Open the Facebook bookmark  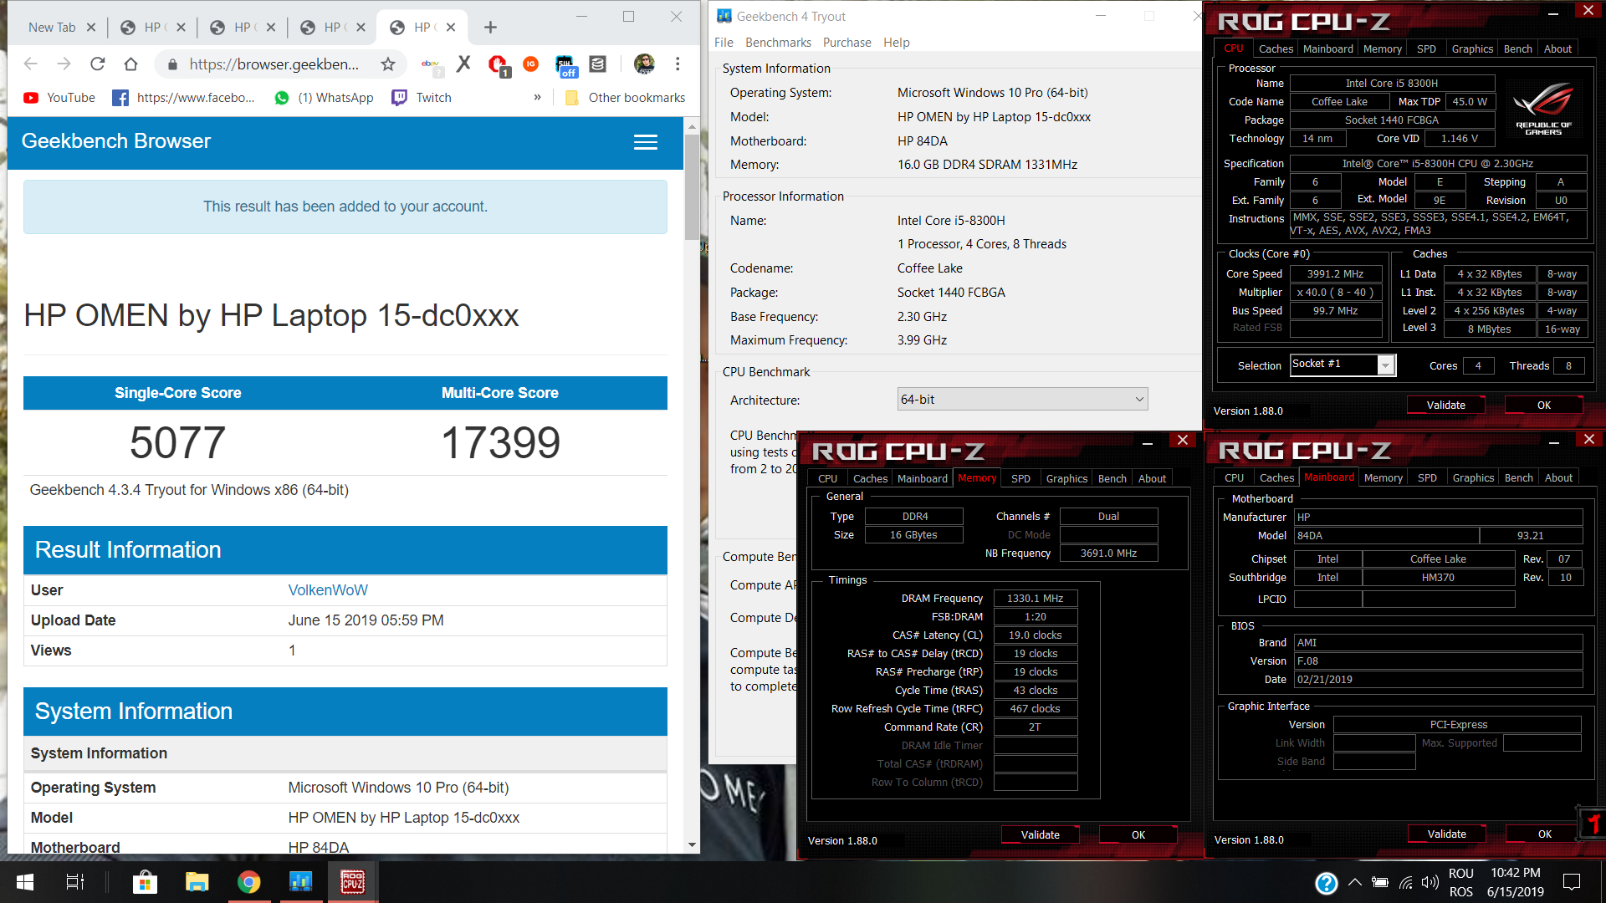tap(183, 98)
